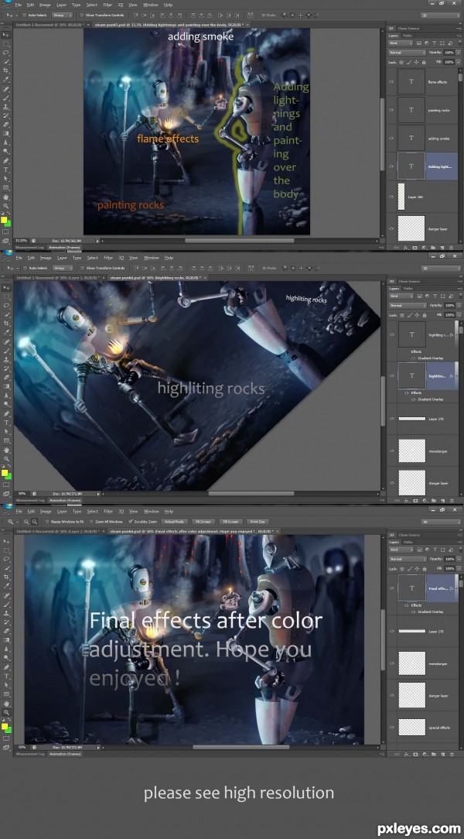464x839 pixels.
Task: Open the Group dropdown in adding smoke window
Action: click(63, 15)
